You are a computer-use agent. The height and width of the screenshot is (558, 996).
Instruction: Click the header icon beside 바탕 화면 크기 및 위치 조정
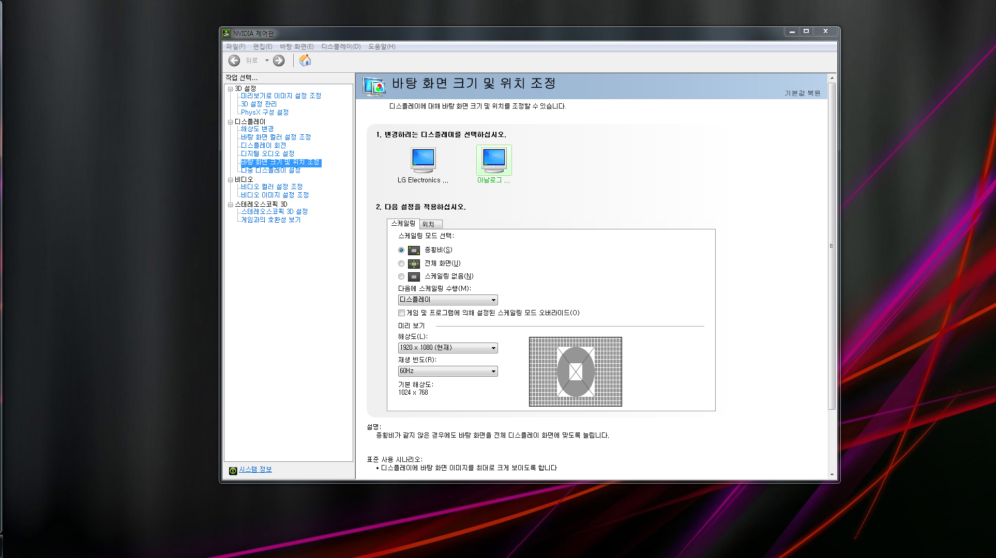374,86
